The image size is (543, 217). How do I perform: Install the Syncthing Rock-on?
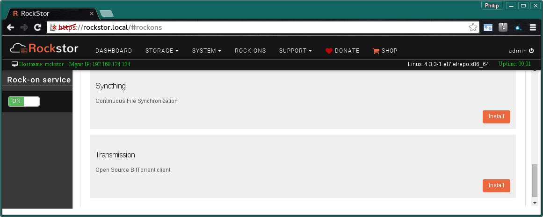496,116
